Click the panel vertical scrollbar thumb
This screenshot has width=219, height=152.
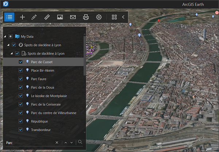[85, 56]
